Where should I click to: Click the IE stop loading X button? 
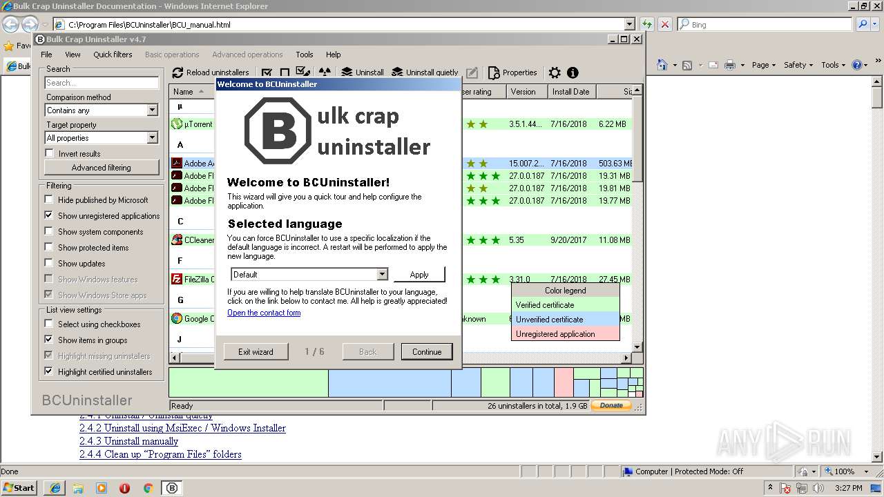click(x=664, y=24)
